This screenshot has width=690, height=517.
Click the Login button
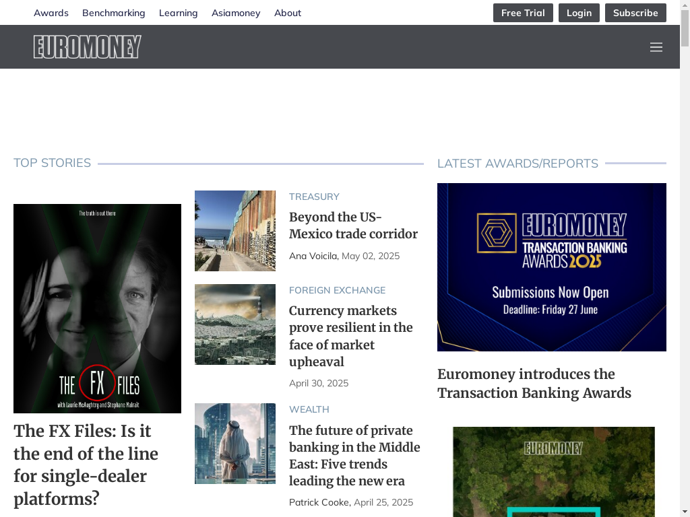[579, 13]
